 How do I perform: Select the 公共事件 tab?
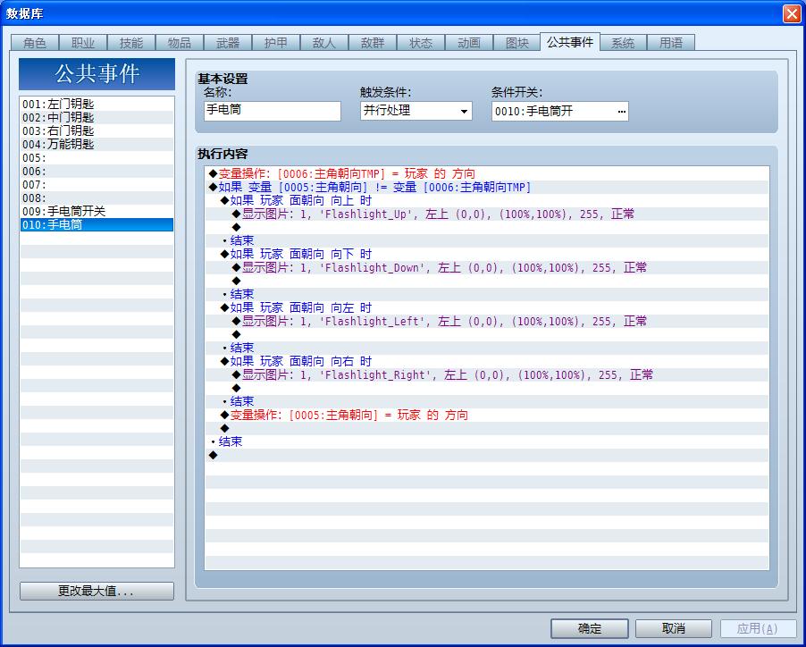570,42
